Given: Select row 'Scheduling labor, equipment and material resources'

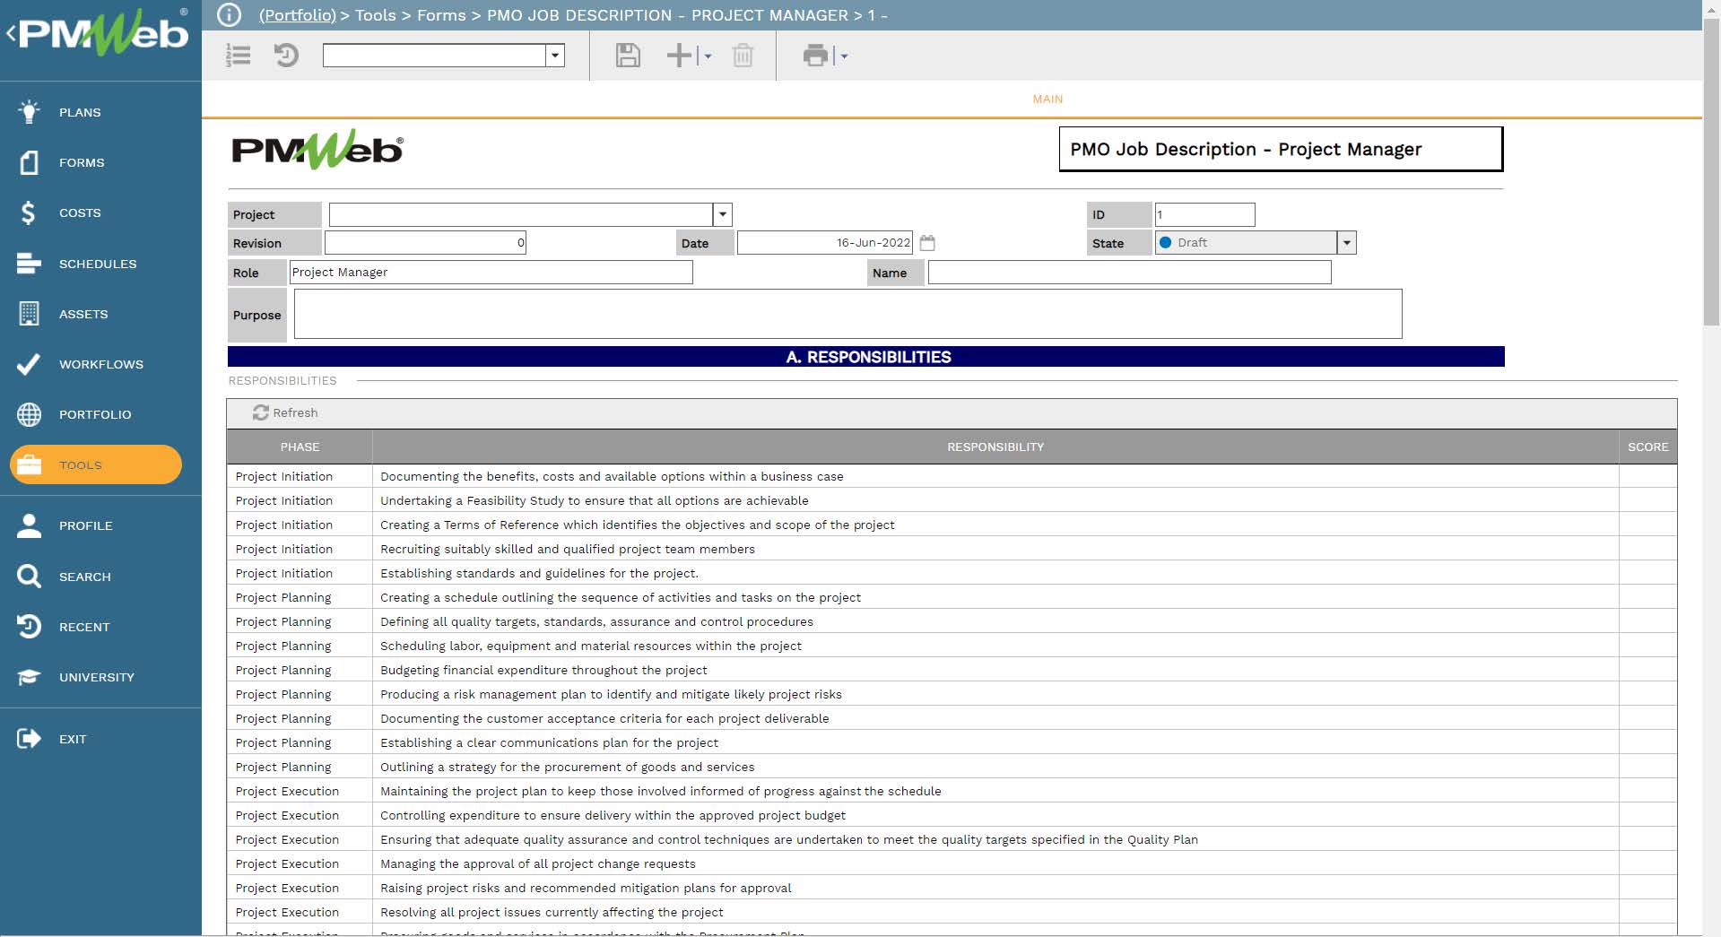Looking at the screenshot, I should coord(952,646).
